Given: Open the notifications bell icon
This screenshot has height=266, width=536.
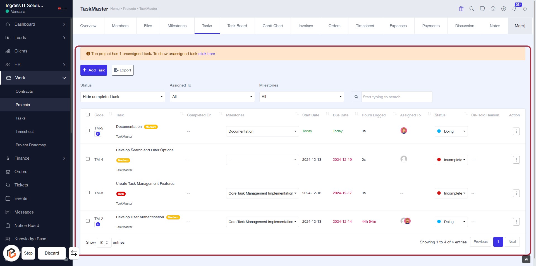Looking at the screenshot, I should coord(514,9).
